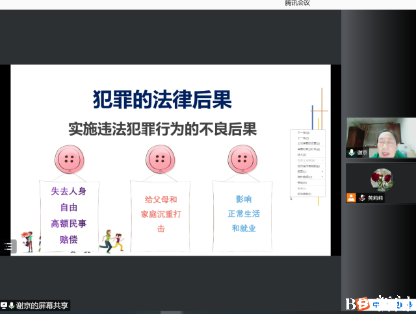Click 黄莉莉's muted microphone icon
The height and width of the screenshot is (314, 416).
click(x=361, y=198)
